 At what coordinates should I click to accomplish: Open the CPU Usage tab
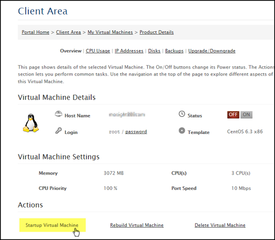[x=98, y=51]
